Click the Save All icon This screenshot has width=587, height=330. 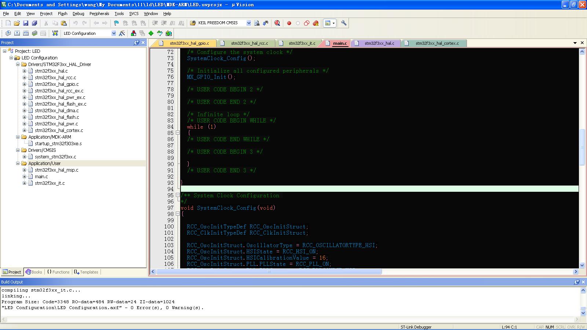[34, 23]
